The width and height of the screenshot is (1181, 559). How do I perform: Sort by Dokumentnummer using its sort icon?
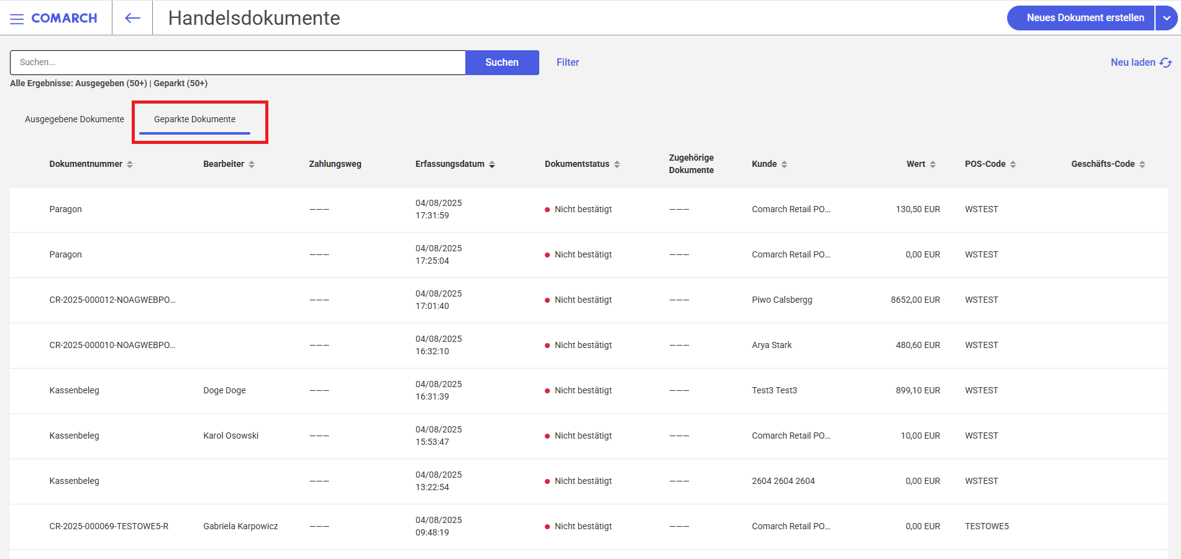pos(130,164)
